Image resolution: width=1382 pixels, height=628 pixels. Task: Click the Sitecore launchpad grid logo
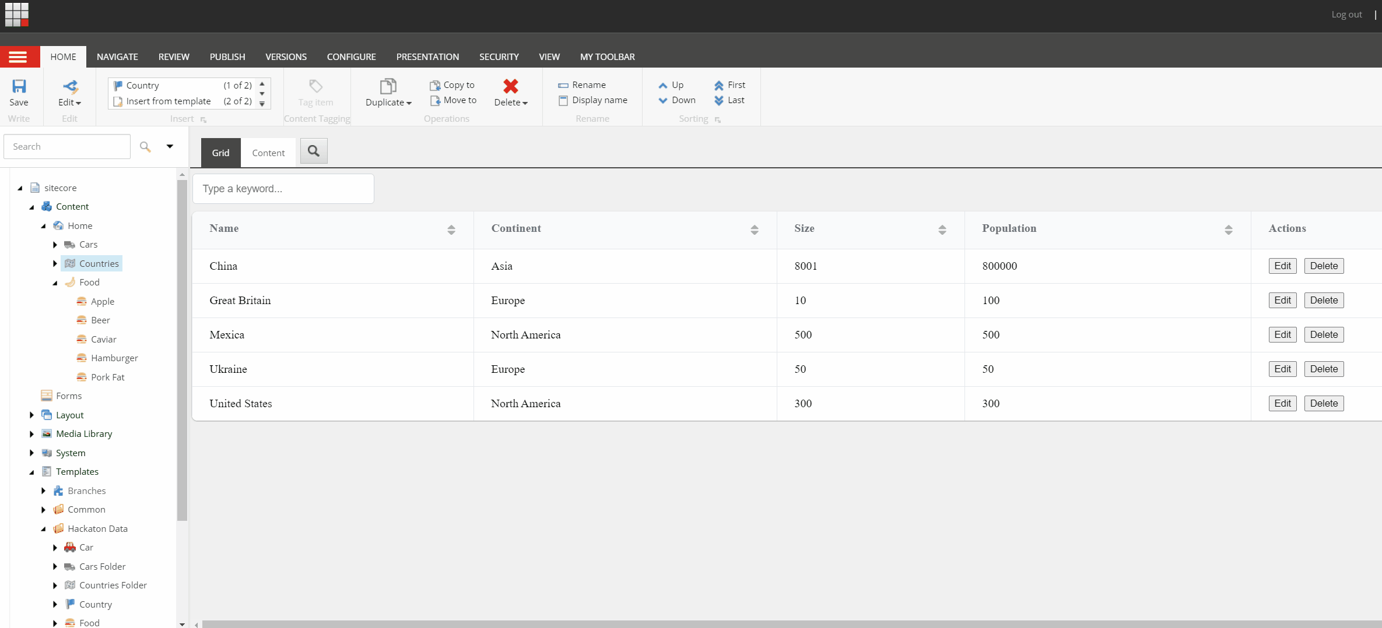[17, 15]
